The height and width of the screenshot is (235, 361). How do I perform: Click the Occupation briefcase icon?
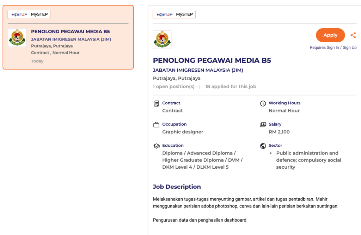pos(157,125)
